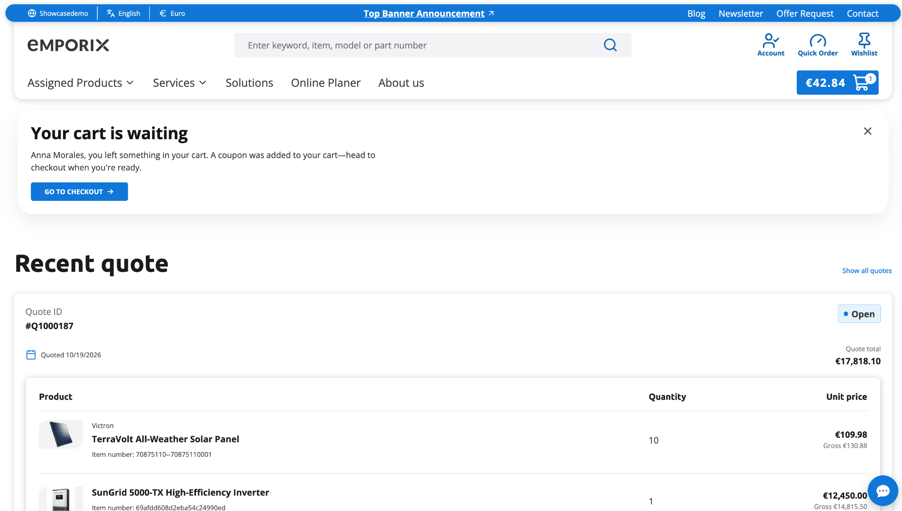Click the Unit price column header
This screenshot has height=511, width=902.
[x=847, y=396]
